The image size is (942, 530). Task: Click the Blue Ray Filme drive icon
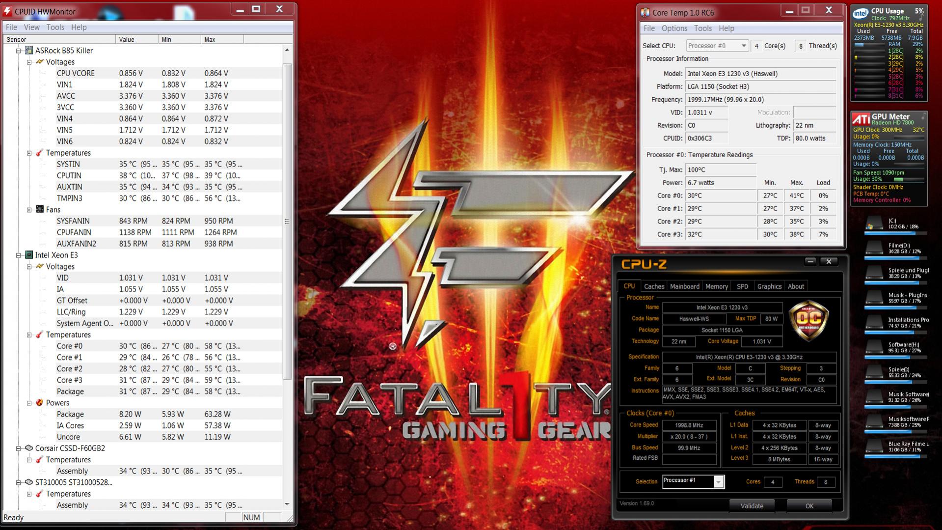[x=874, y=446]
